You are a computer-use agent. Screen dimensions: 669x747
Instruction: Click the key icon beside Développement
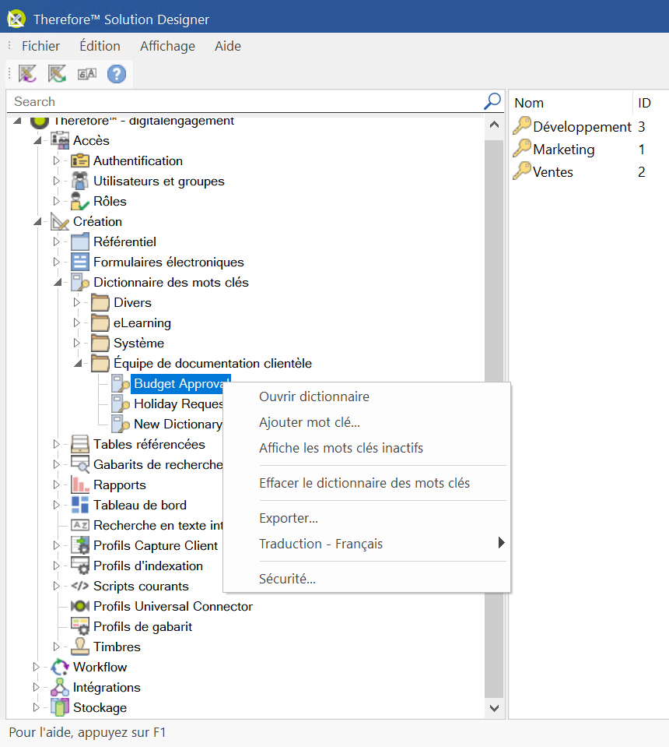click(522, 125)
